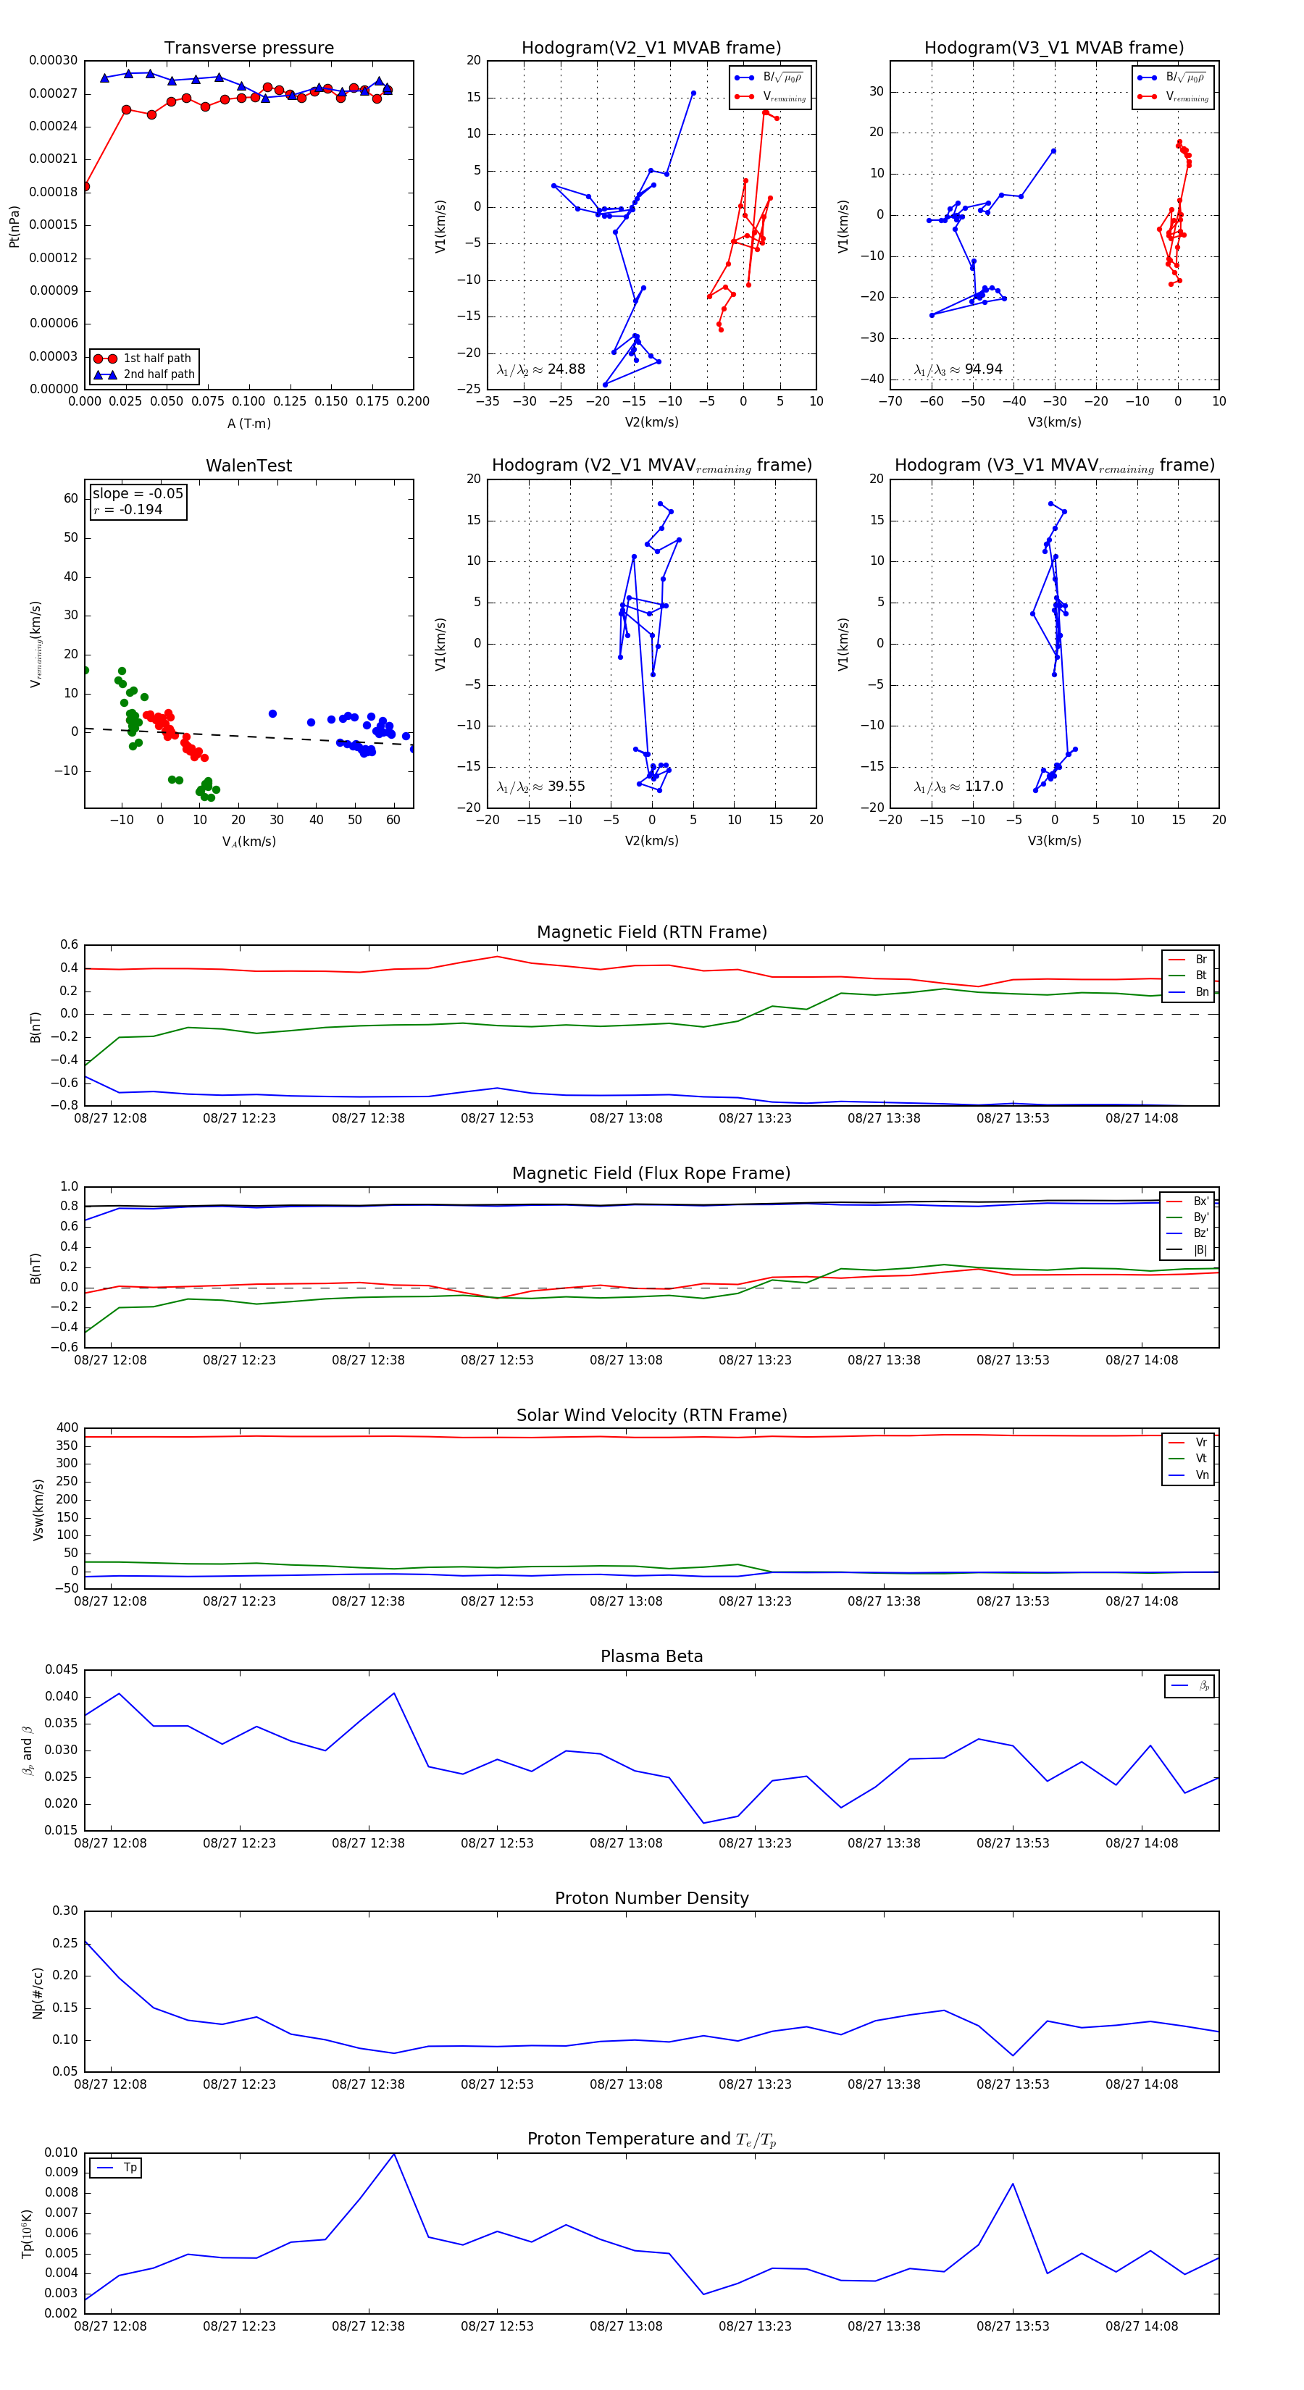The image size is (1304, 2390).
Task: Click '08/27 13:23' tick on Magnetic Field RTN chart
Action: [x=755, y=1118]
